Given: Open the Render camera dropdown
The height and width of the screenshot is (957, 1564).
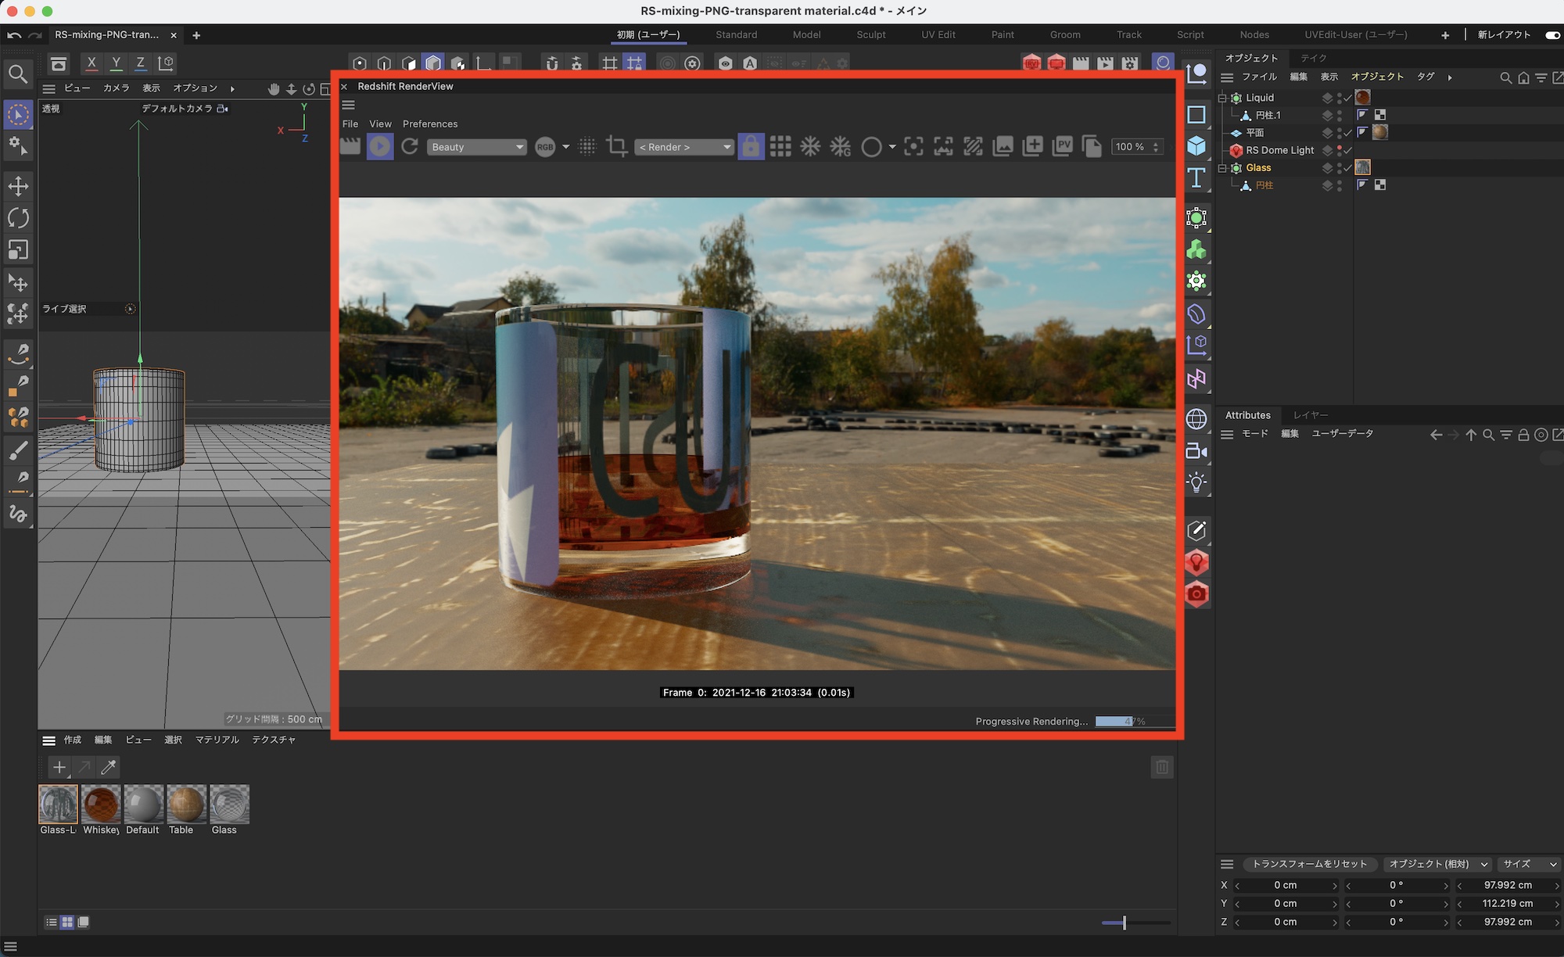Looking at the screenshot, I should pos(684,147).
